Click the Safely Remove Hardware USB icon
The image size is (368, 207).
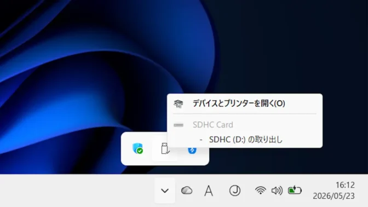coord(165,148)
